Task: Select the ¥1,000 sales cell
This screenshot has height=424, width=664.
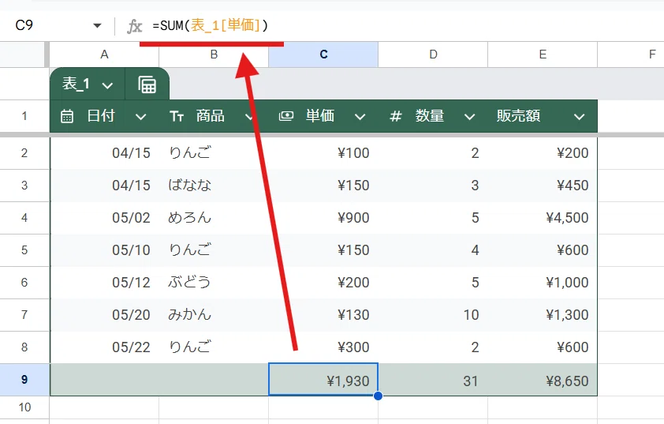Action: (543, 283)
